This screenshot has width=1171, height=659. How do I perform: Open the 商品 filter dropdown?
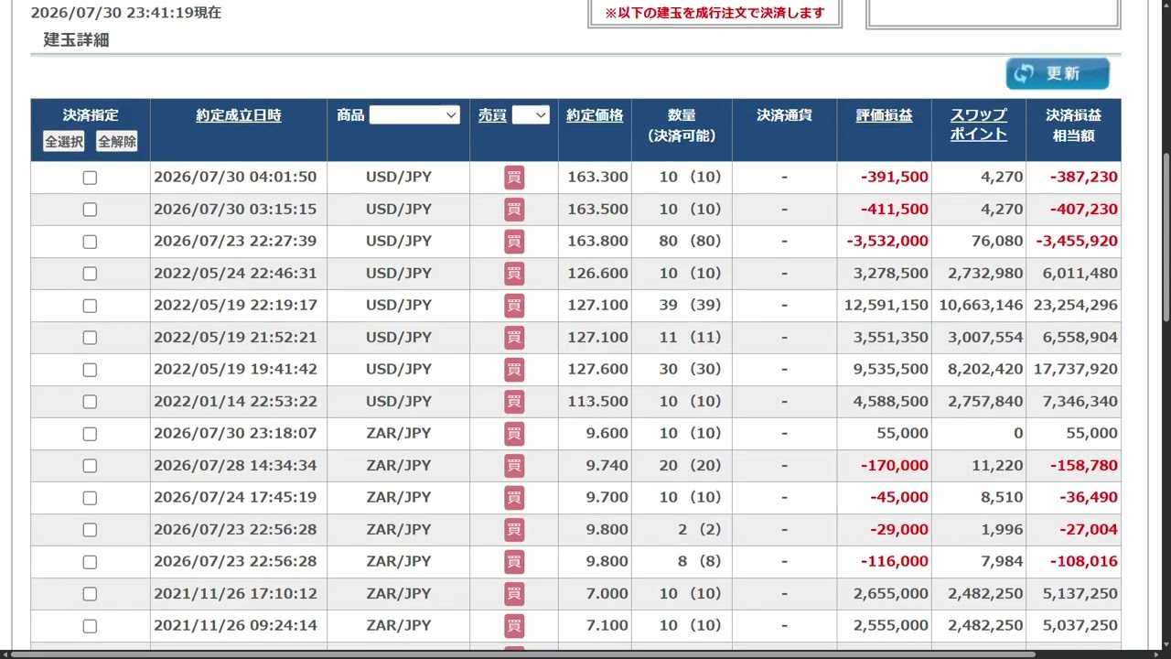(x=414, y=115)
